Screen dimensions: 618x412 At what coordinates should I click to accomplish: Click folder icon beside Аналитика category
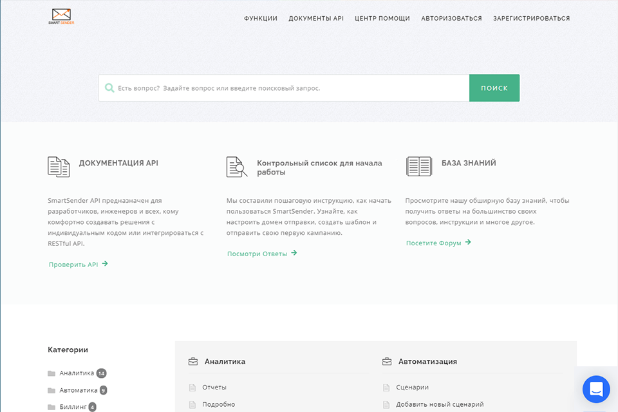[x=51, y=373]
